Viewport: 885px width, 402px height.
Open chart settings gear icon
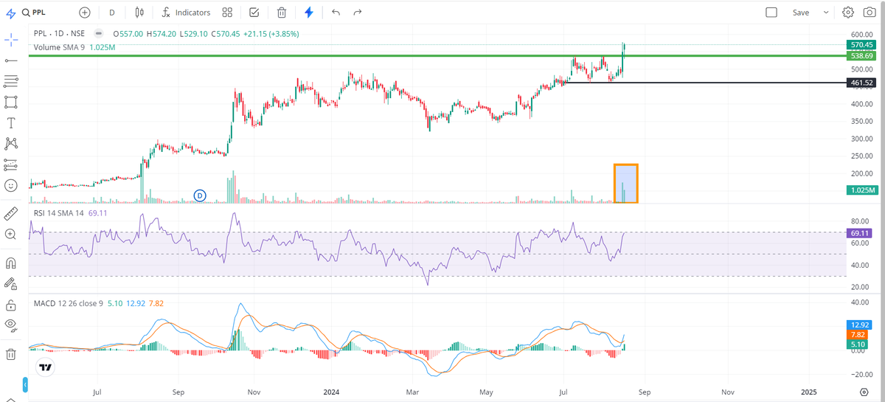[x=848, y=13]
